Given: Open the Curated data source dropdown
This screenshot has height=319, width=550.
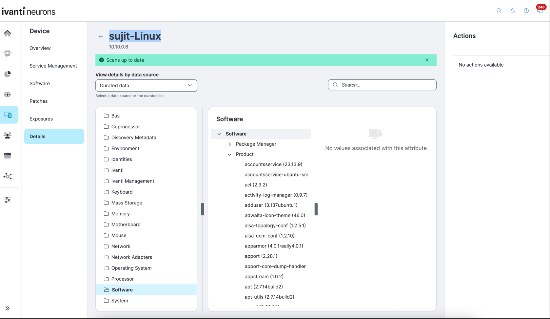Looking at the screenshot, I should pyautogui.click(x=146, y=86).
